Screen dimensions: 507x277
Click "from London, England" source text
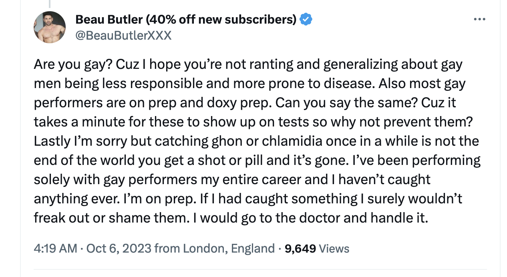(215, 249)
